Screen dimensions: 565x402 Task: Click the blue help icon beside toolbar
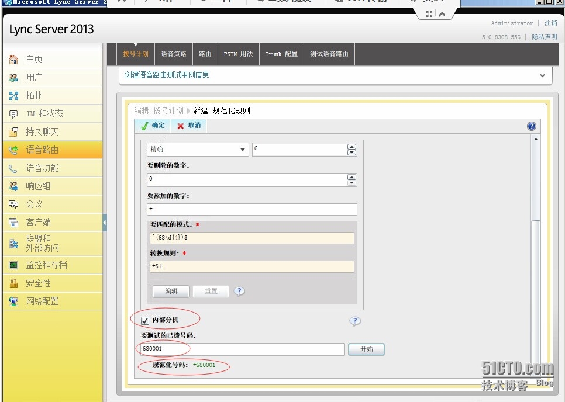[x=532, y=126]
